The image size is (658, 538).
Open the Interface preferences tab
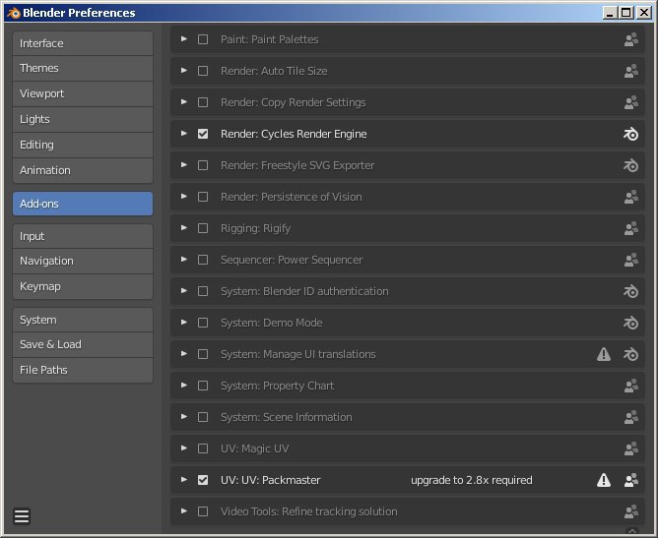pos(83,43)
